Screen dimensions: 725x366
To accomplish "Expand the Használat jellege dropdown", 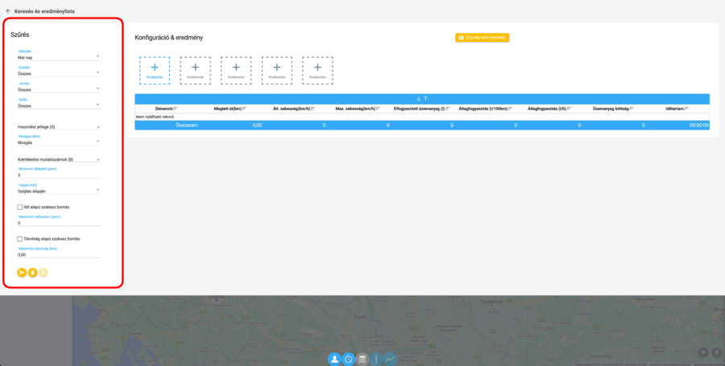I will point(58,127).
